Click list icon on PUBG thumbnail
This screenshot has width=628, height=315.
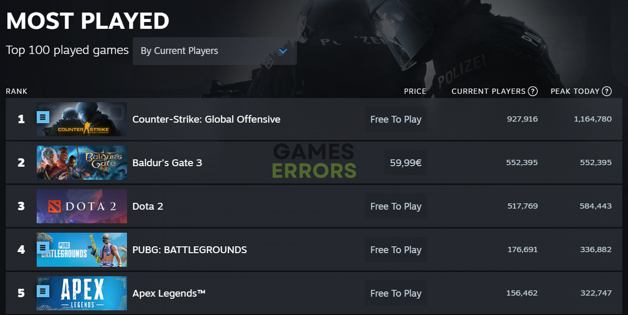[x=43, y=247]
